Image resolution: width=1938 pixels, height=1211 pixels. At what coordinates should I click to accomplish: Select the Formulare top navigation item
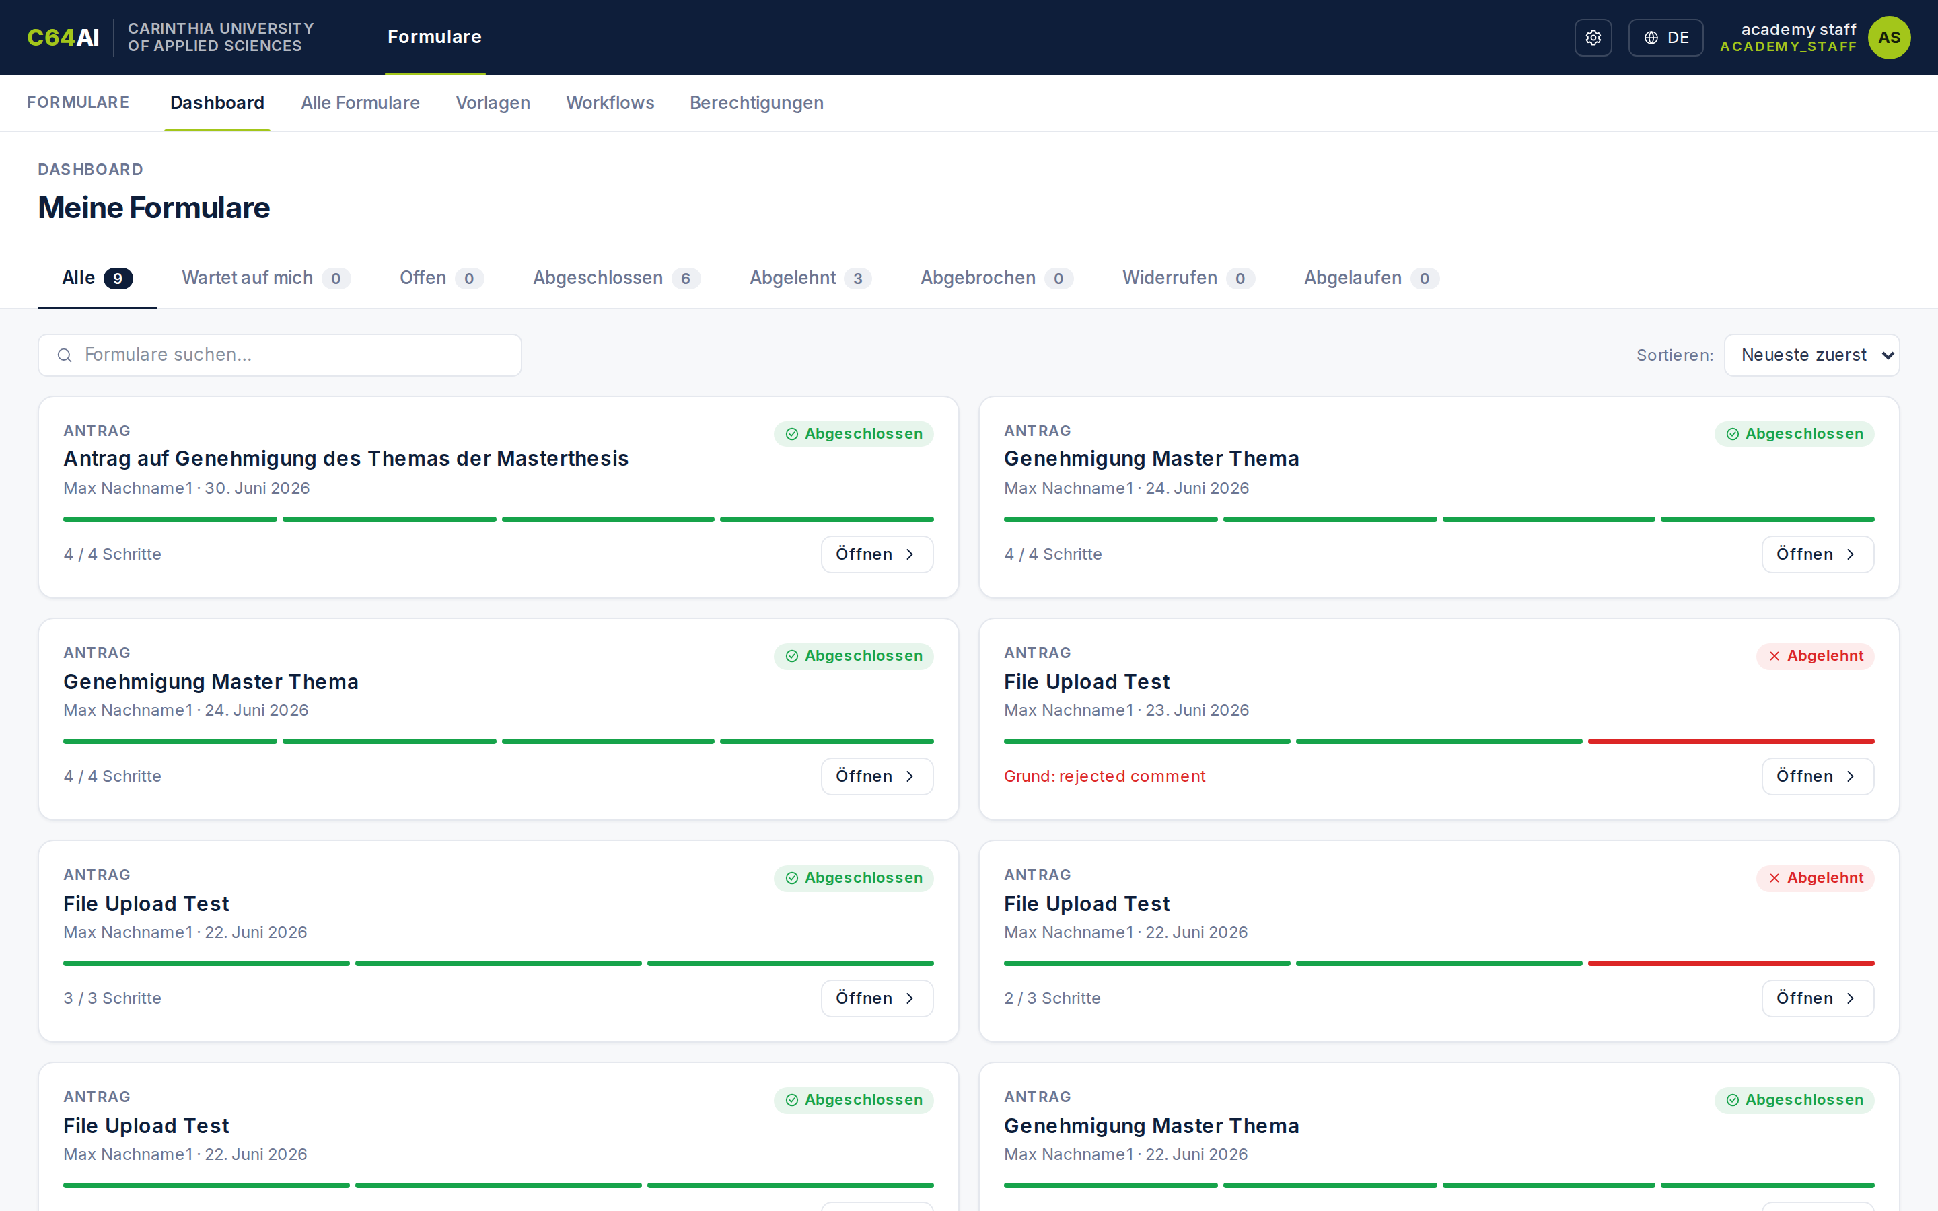[435, 37]
